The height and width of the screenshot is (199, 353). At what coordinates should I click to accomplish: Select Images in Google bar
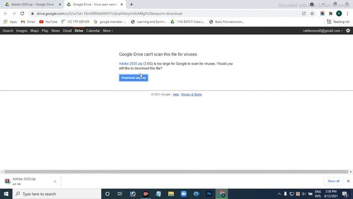pos(22,31)
